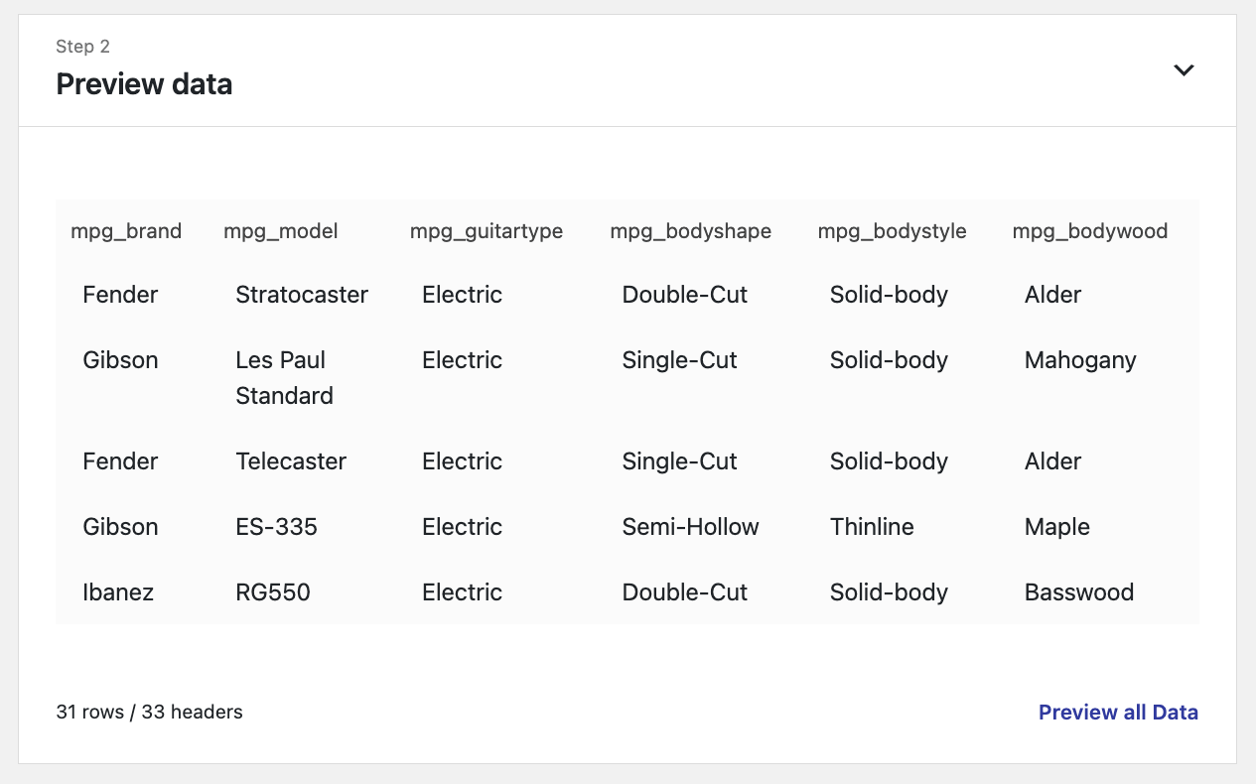Select the mpg_brand column header
Screen dimensions: 1256x784
point(126,231)
